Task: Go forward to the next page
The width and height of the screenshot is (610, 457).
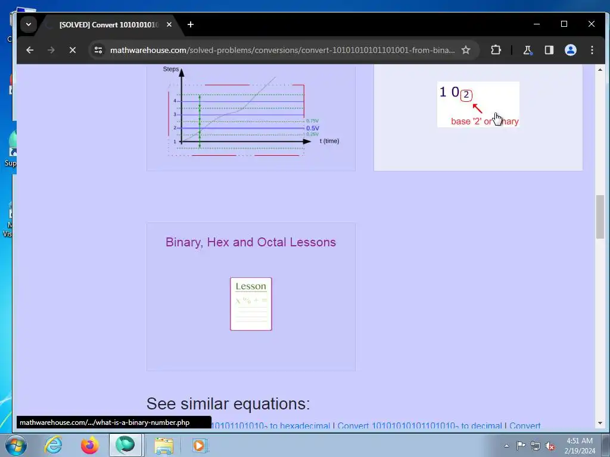Action: 51,50
